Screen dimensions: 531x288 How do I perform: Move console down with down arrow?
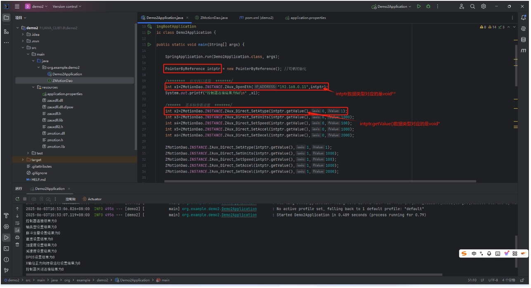[17, 215]
